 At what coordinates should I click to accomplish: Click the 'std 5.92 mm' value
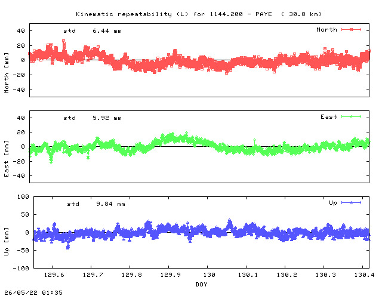(x=93, y=118)
